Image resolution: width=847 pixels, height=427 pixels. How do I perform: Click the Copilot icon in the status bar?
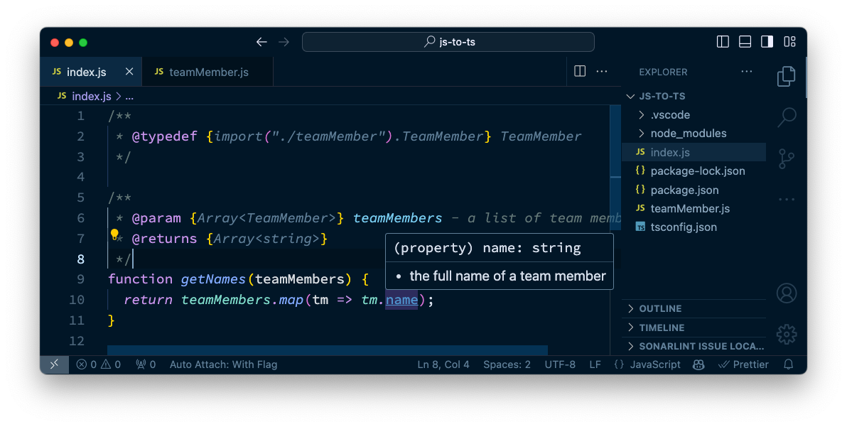click(x=698, y=364)
